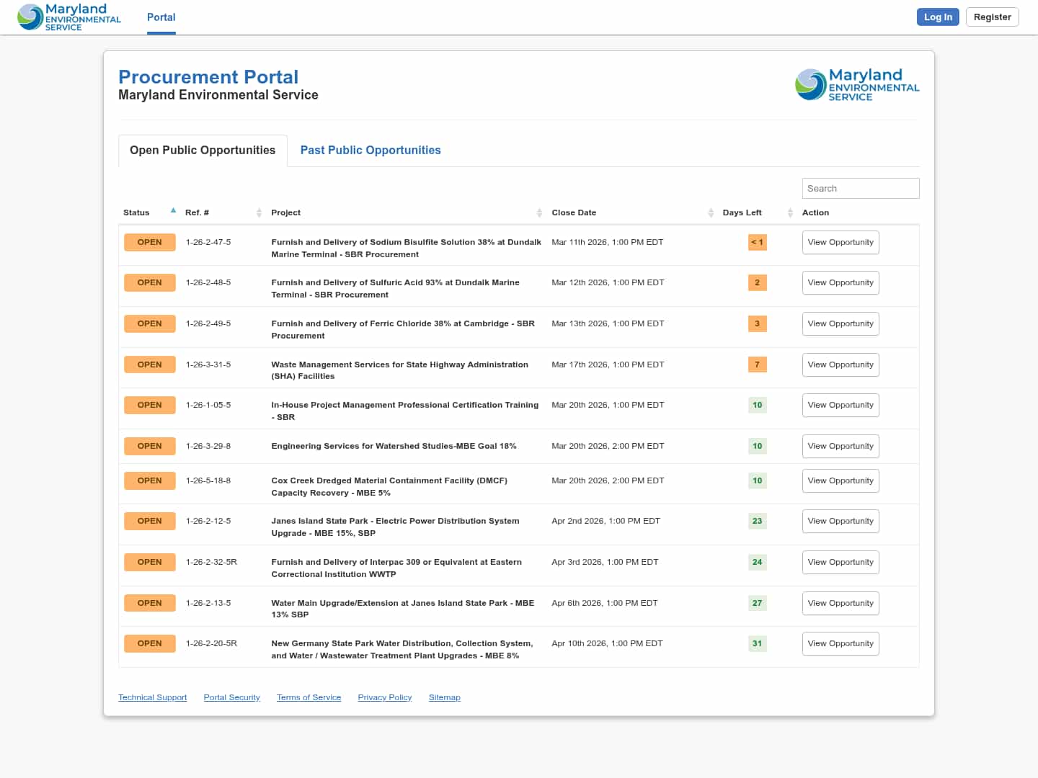Viewport: 1038px width, 778px height.
Task: Sort table by Status column arrow
Action: tap(173, 211)
